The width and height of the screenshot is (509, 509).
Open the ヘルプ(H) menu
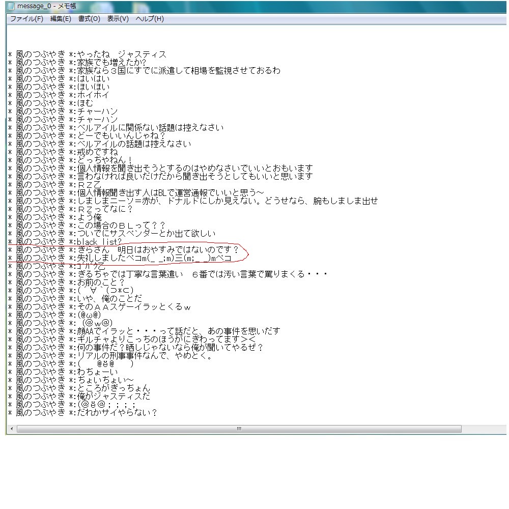coord(150,19)
